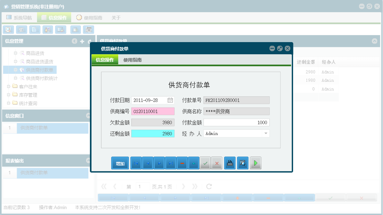The image size is (383, 215).
Task: Switch to the 使用指南 tab in dialog
Action: (x=132, y=59)
